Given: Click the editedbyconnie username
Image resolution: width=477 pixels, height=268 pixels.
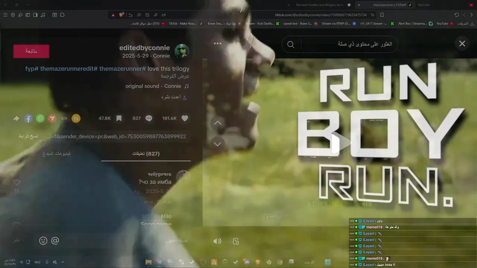Looking at the screenshot, I should [x=145, y=48].
